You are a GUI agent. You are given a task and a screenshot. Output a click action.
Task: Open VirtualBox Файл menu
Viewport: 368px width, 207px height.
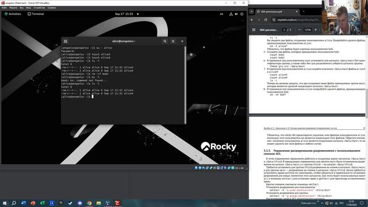click(4, 7)
